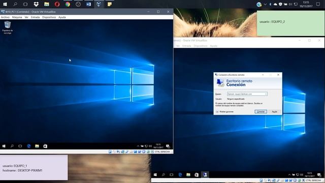Click shared folders indicator in W10_PC1 status bar
The width and height of the screenshot is (325, 183).
point(131,151)
